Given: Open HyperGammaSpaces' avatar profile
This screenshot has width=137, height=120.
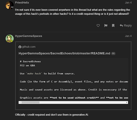Looking at the screenshot, I should click(10, 38).
